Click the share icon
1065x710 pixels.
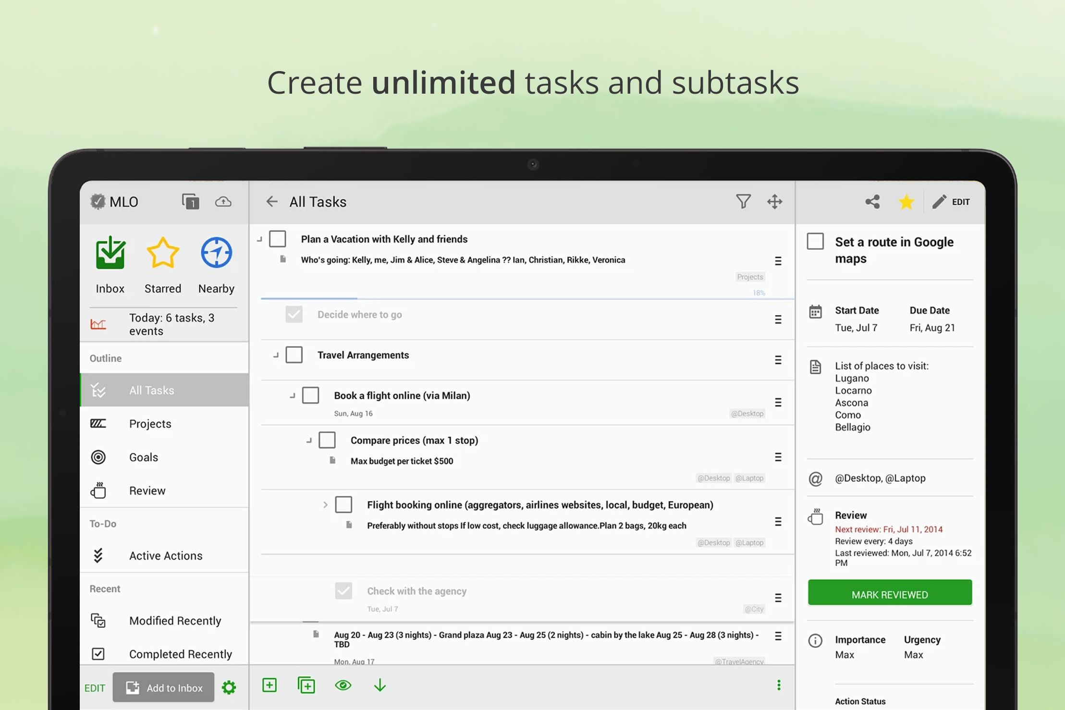(872, 202)
